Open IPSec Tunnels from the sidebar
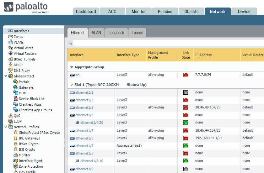This screenshot has height=173, width=264. [x=24, y=59]
